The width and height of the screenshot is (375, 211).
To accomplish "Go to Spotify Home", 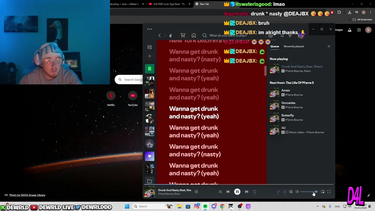I will pyautogui.click(x=194, y=35).
